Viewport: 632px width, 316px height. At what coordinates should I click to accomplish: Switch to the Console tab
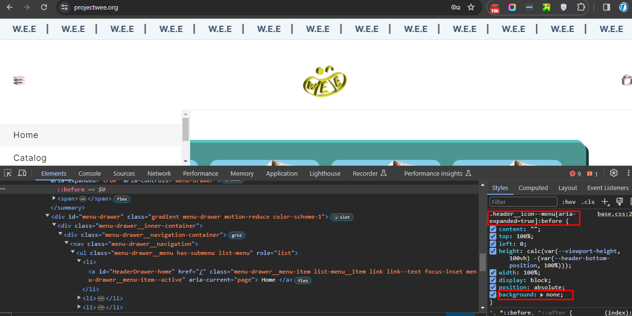coord(90,173)
